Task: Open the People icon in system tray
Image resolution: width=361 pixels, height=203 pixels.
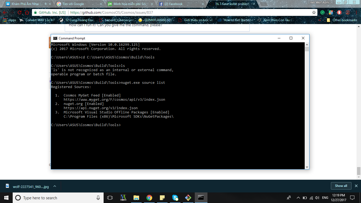Action: click(289, 198)
